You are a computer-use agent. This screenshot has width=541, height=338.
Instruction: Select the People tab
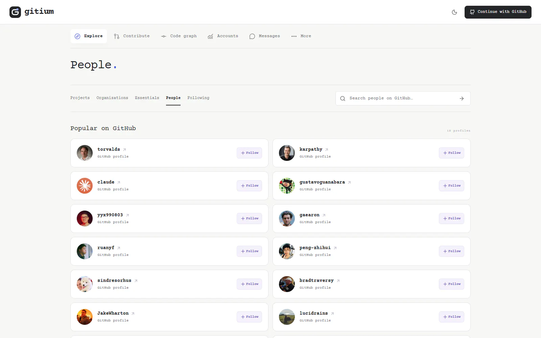point(173,98)
